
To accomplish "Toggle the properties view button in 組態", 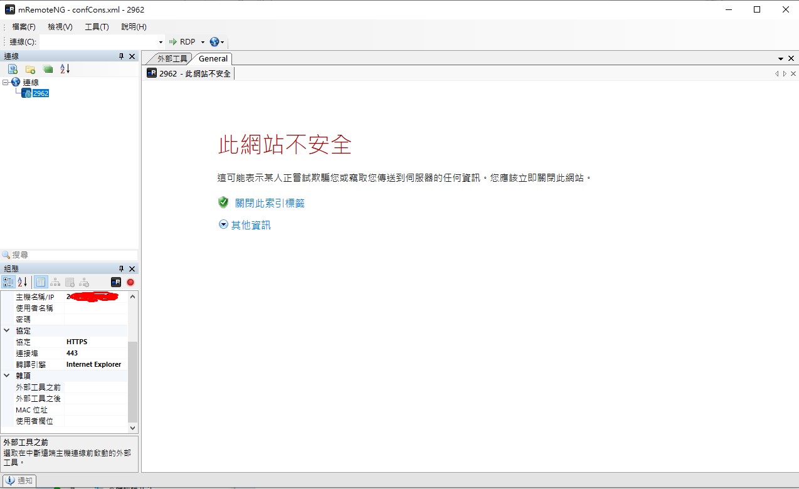I will 40,282.
